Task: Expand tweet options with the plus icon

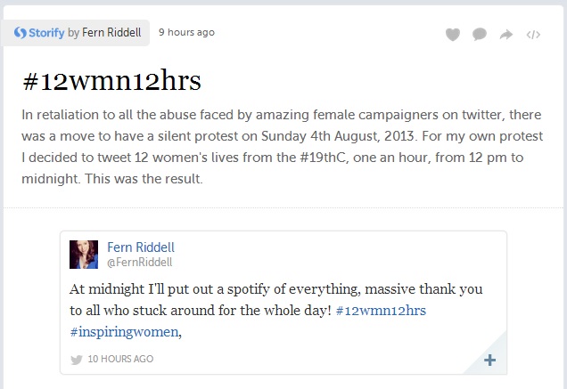Action: point(490,361)
